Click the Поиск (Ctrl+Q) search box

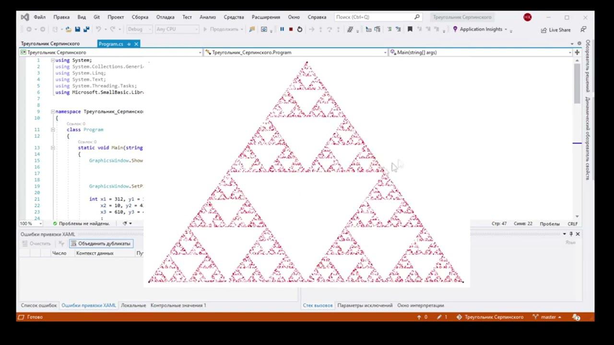[x=378, y=17]
